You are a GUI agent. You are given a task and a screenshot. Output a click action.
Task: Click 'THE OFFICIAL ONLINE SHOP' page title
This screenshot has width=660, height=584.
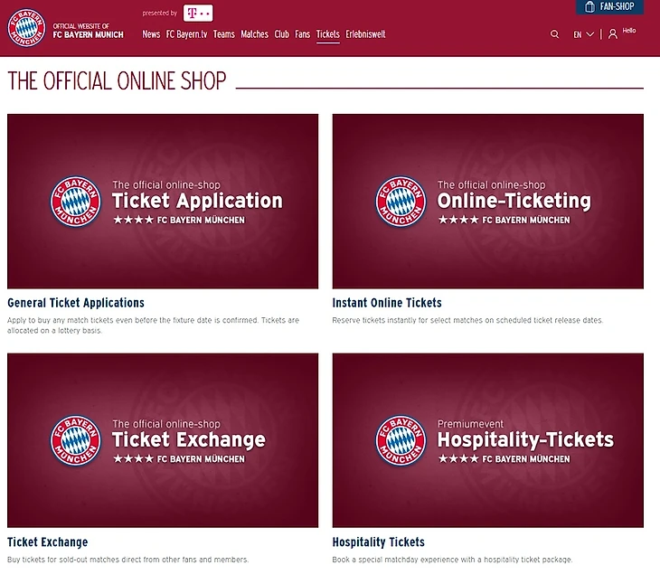(x=117, y=80)
